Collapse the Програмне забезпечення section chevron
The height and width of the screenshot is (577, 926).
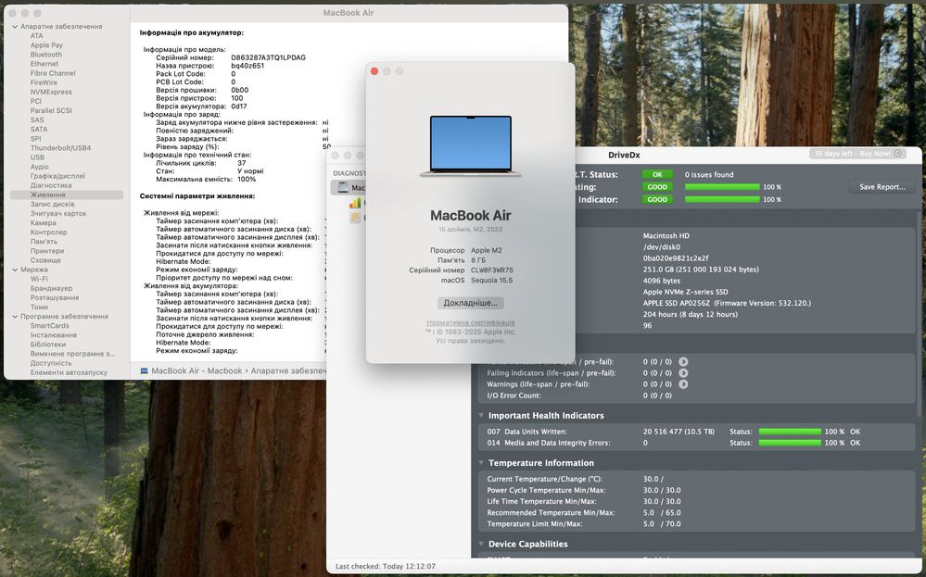(16, 316)
